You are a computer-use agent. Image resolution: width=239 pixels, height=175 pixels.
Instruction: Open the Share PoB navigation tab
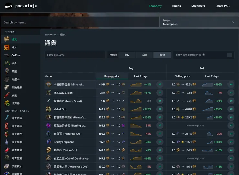[223, 6]
